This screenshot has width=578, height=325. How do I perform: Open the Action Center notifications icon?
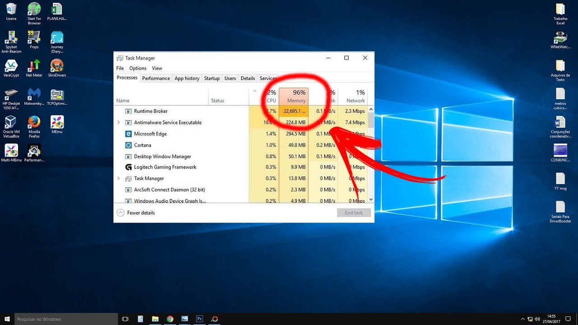pos(569,319)
